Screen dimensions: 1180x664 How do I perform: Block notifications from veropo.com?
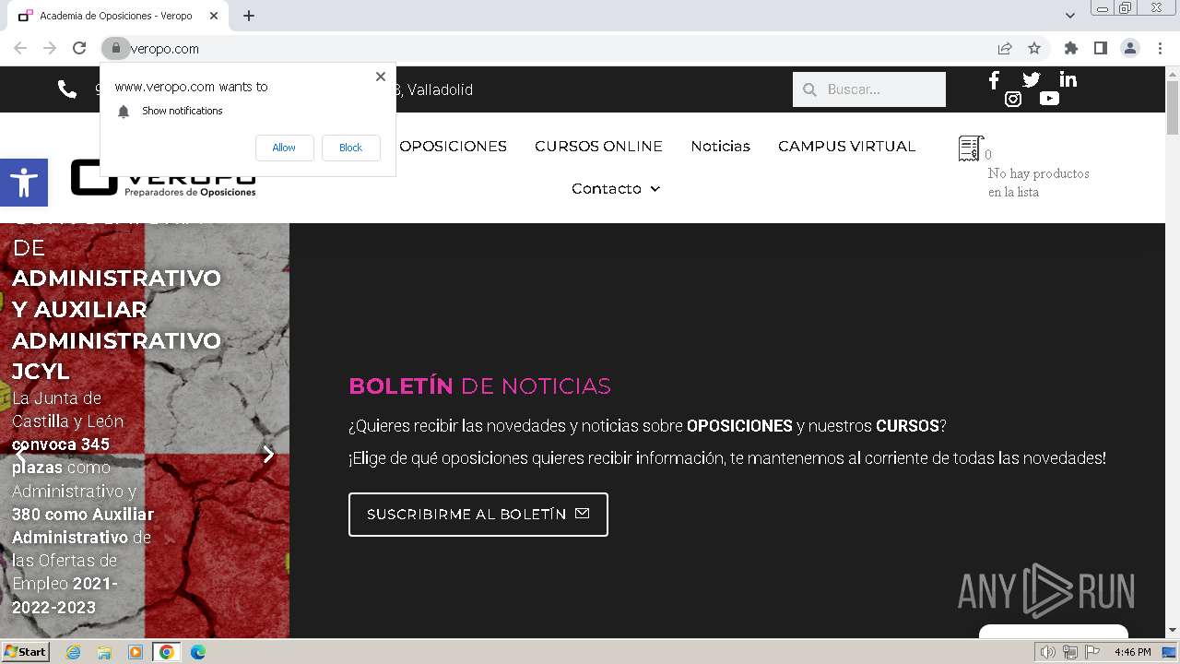[350, 148]
